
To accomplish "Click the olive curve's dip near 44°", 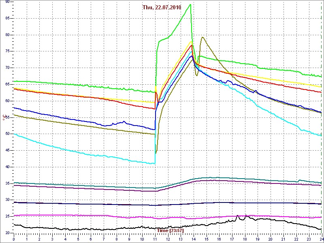I will click(156, 153).
